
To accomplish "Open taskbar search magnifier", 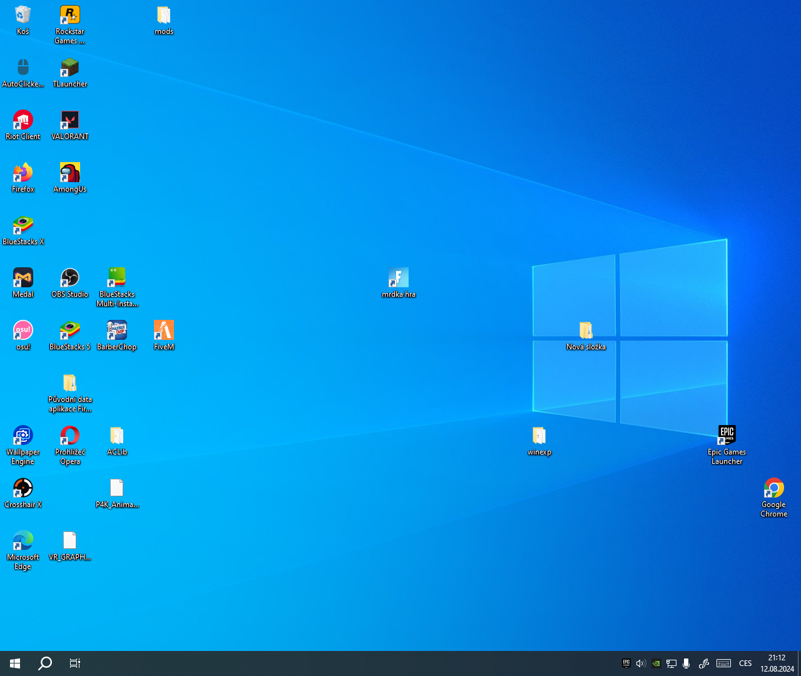I will tap(45, 663).
